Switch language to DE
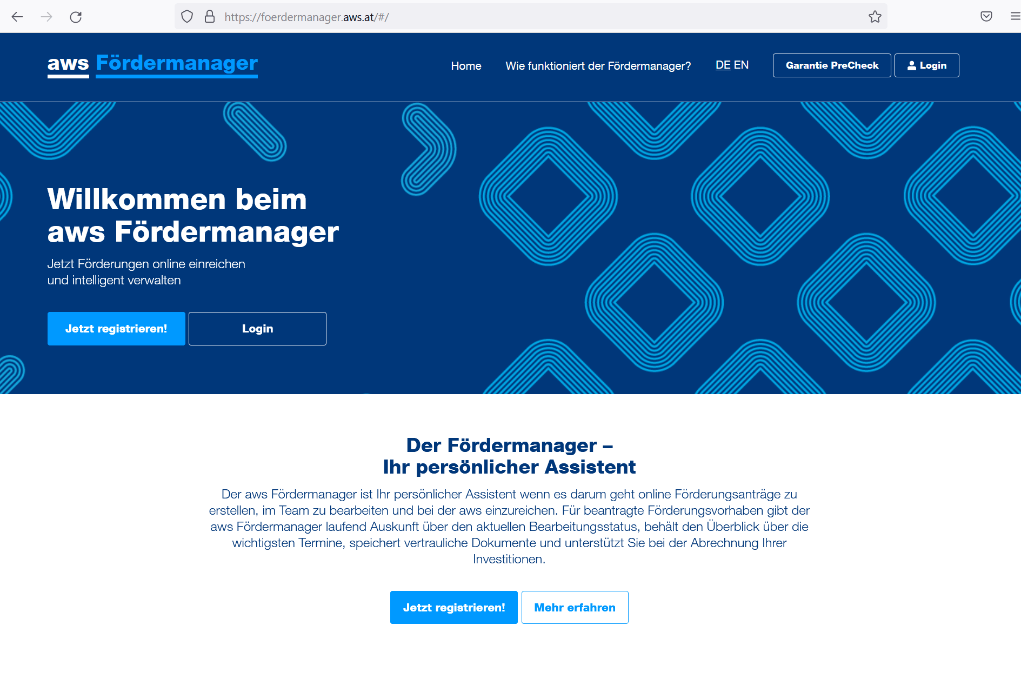Image resolution: width=1021 pixels, height=692 pixels. click(x=723, y=65)
